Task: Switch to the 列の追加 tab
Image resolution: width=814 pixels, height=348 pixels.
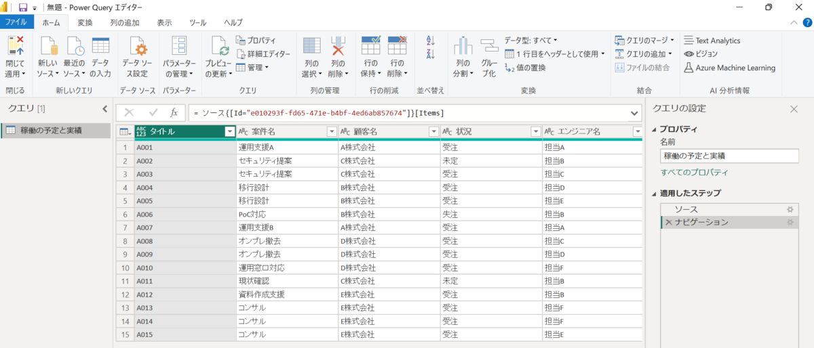Action: (x=125, y=22)
